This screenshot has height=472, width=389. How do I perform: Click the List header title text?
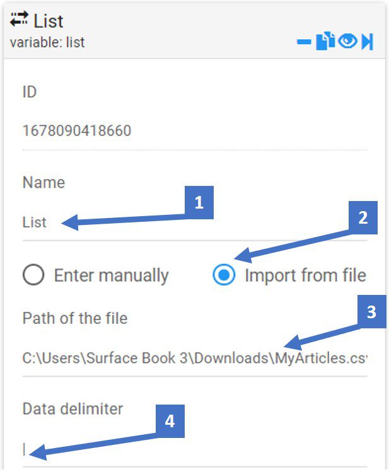coord(48,21)
